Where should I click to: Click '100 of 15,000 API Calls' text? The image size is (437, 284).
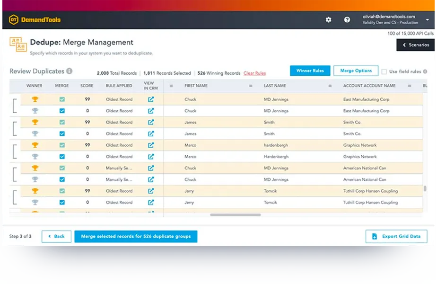tap(411, 34)
